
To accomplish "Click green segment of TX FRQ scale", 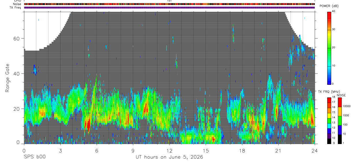I will (x=329, y=121).
